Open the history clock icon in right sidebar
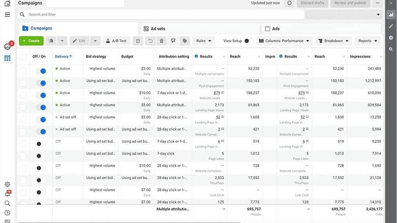Viewport: 397px width, 223px height. click(x=391, y=38)
